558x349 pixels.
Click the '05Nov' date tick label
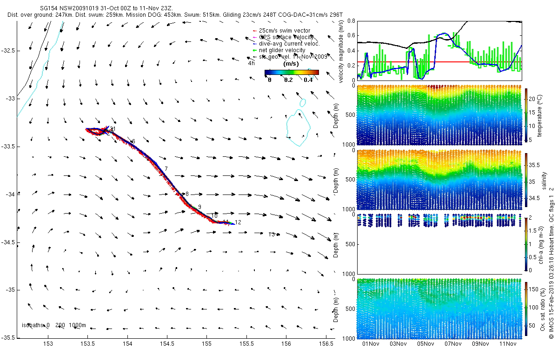coord(425,344)
